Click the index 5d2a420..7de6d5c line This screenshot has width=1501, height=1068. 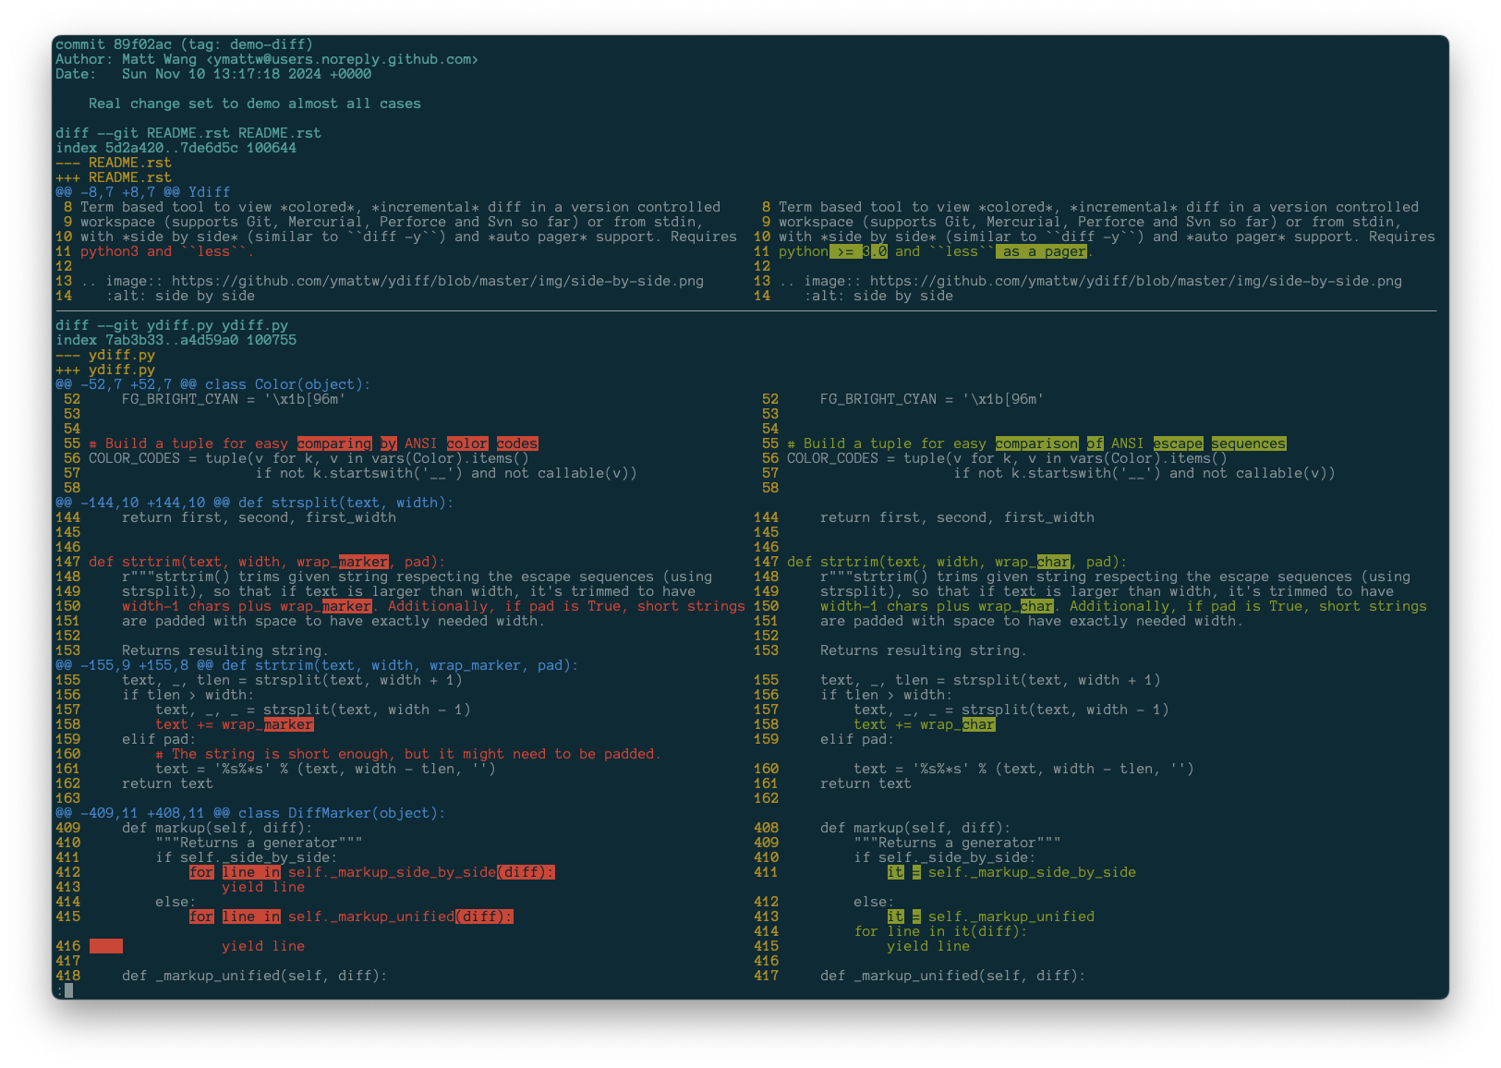[176, 148]
